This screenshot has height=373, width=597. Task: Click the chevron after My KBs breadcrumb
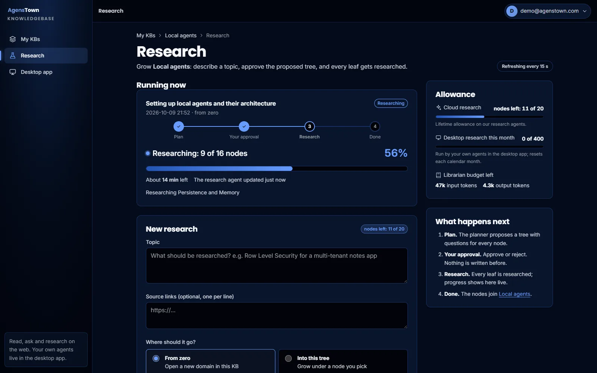(160, 35)
